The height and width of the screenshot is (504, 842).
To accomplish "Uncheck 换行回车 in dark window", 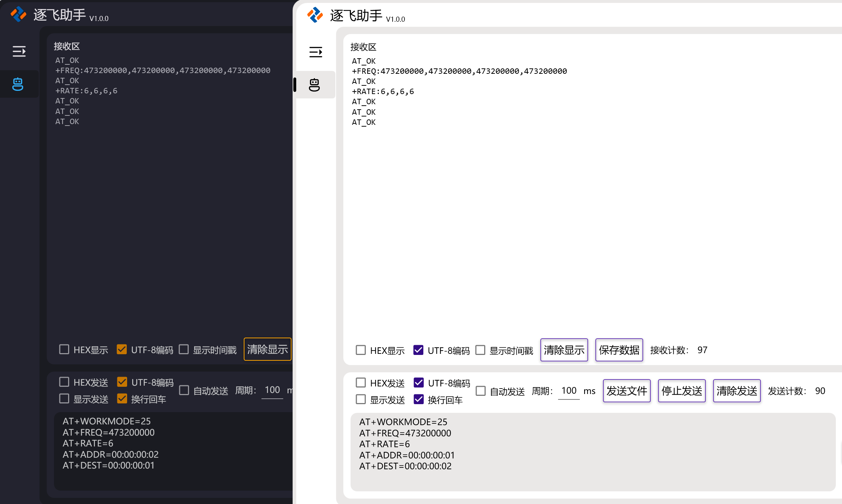I will point(122,399).
